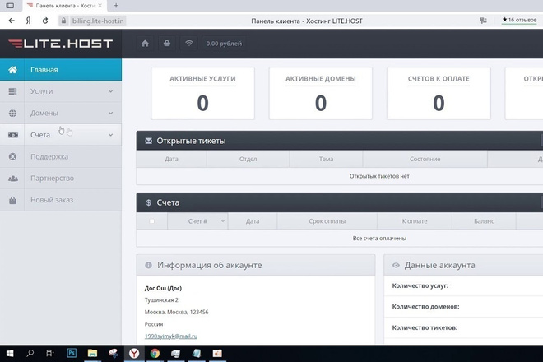
Task: Click the billing.lite-host.in address field
Action: pyautogui.click(x=98, y=21)
